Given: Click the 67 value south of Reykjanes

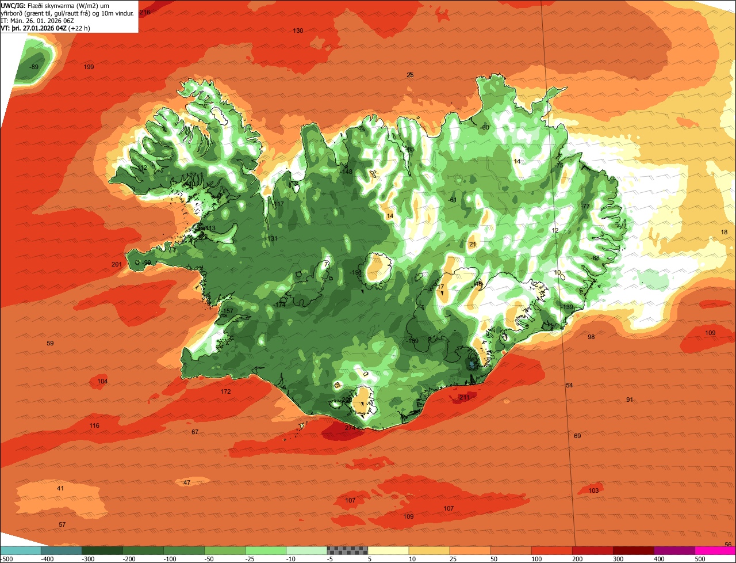Looking at the screenshot, I should [195, 432].
